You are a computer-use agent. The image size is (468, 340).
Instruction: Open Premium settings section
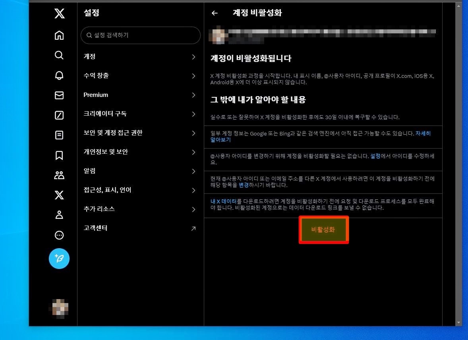140,95
